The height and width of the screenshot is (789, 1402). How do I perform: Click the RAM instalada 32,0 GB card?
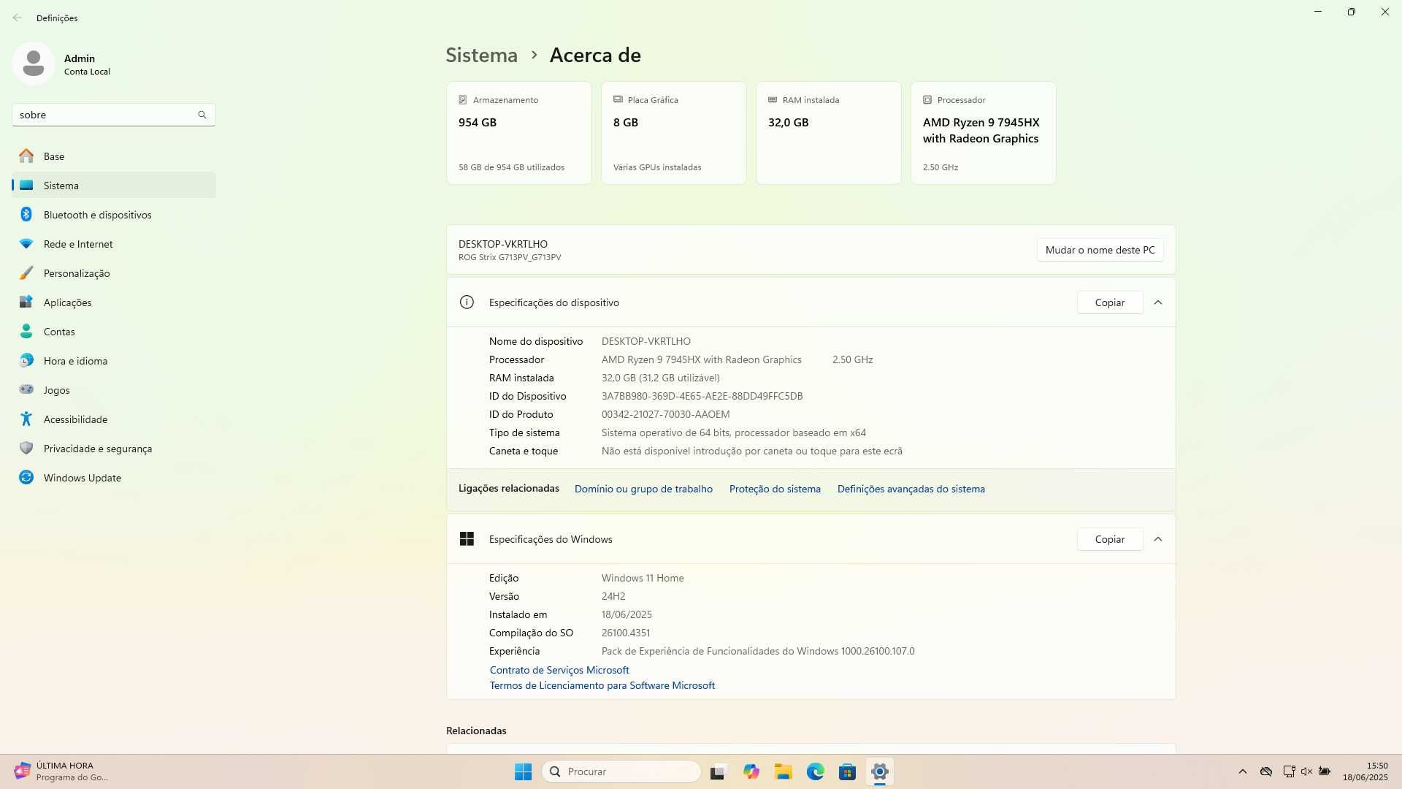point(829,133)
